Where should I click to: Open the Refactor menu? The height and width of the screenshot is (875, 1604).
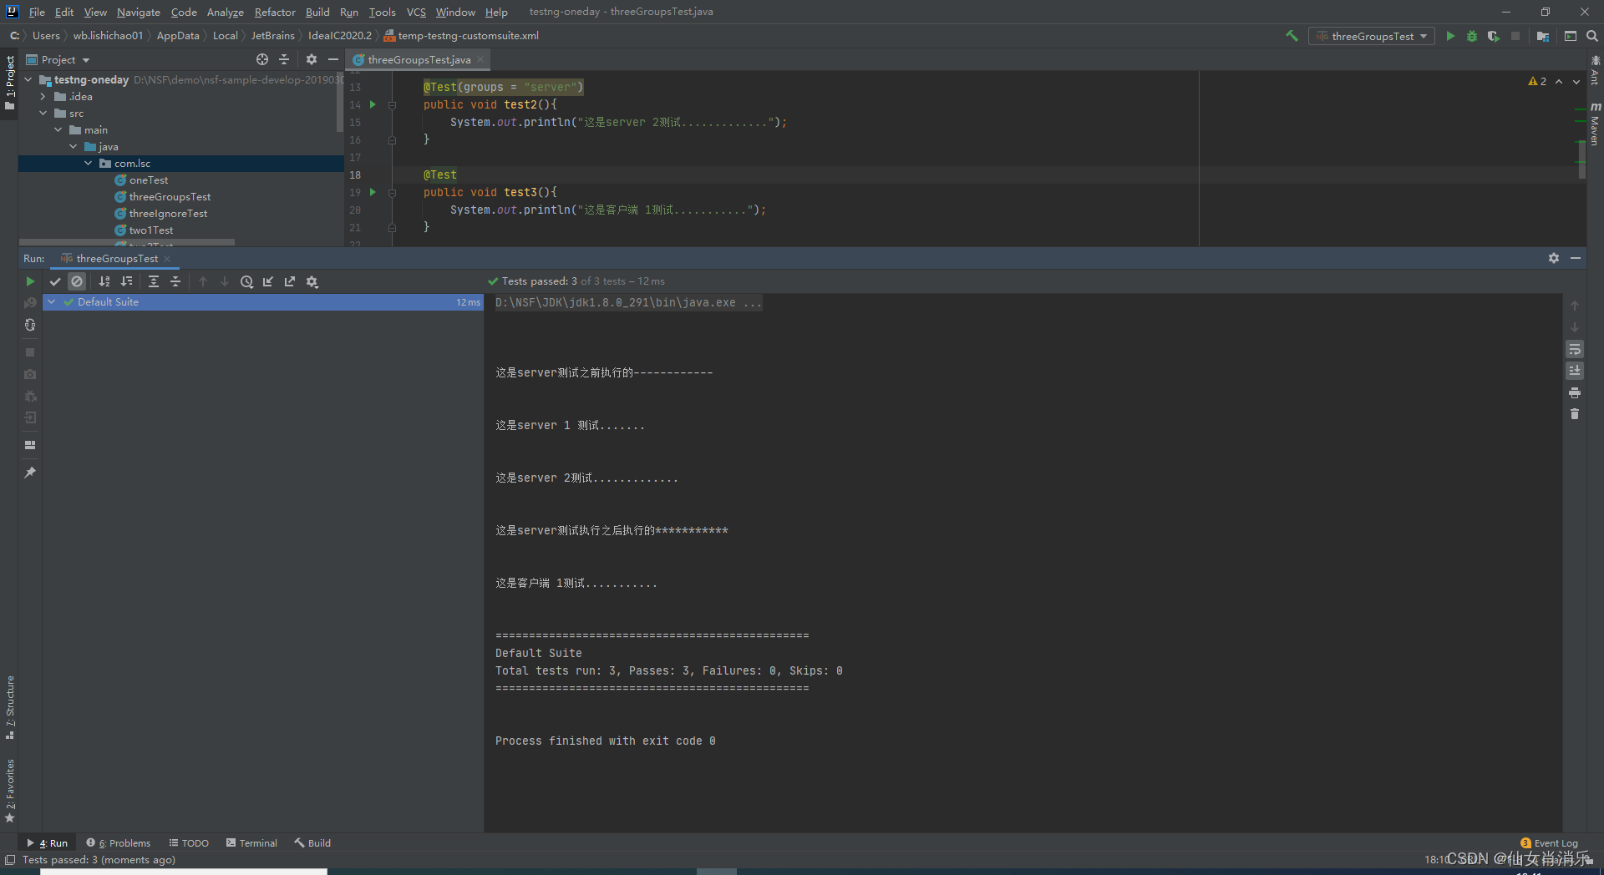(275, 12)
